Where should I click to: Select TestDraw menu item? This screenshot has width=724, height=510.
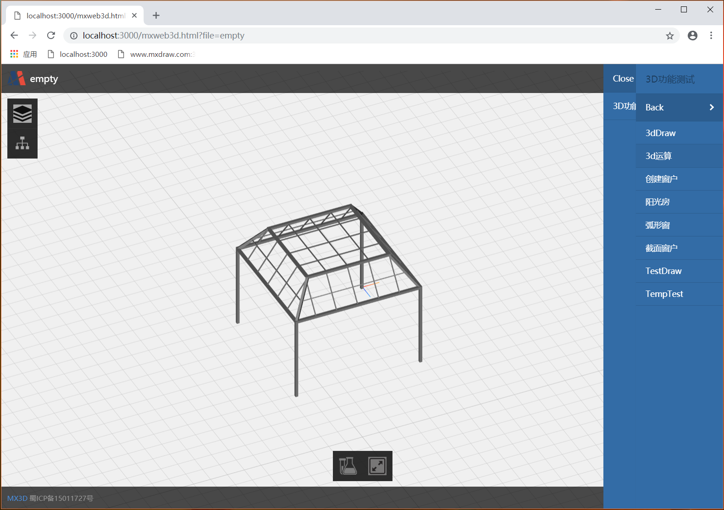click(680, 271)
